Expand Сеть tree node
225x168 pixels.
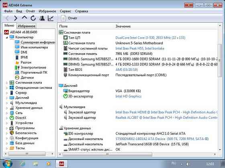coord(7,113)
